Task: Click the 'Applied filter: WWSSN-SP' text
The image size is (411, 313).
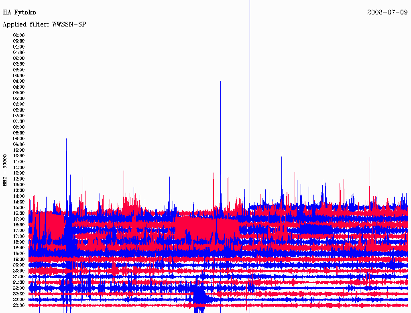Action: point(44,24)
